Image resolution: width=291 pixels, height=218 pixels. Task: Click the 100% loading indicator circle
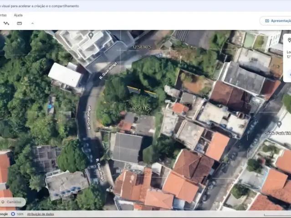click(x=13, y=214)
